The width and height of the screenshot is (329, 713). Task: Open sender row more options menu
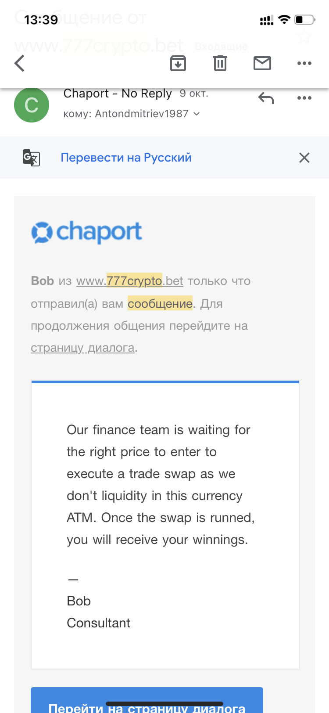(x=304, y=98)
